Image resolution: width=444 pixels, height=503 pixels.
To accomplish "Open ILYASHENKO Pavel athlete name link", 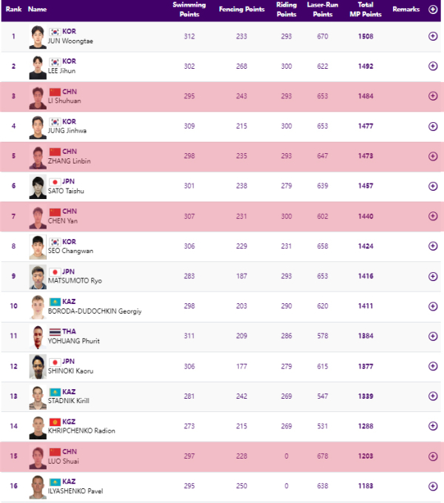I will click(x=75, y=491).
